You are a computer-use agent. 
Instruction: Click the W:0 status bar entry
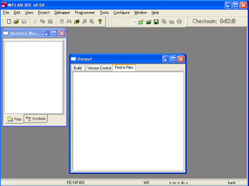coord(146,183)
